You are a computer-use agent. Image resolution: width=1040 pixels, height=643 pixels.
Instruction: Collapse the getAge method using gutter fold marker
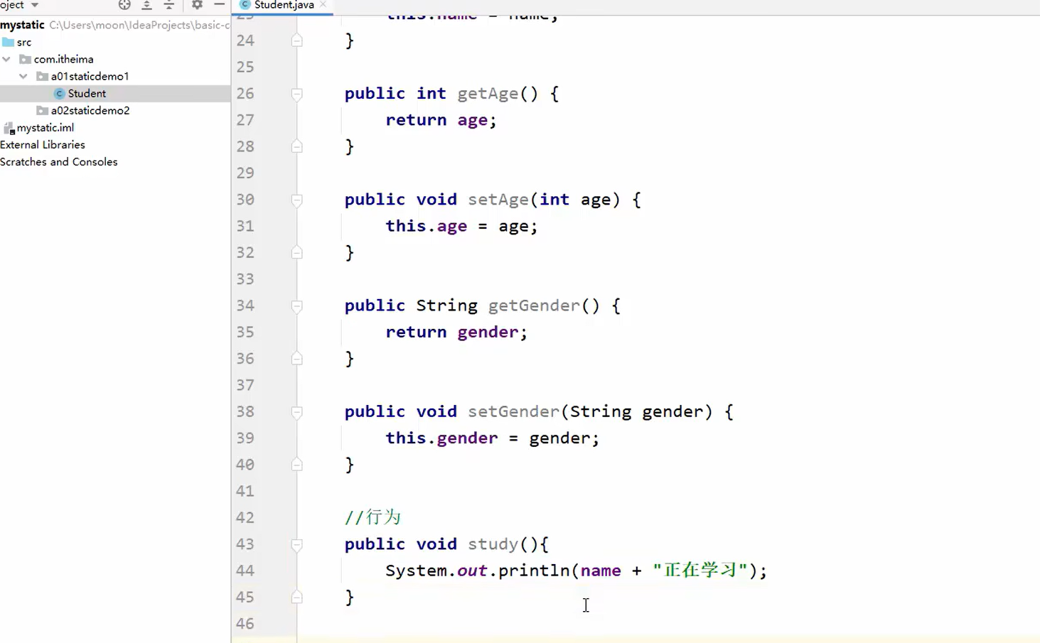pos(296,93)
